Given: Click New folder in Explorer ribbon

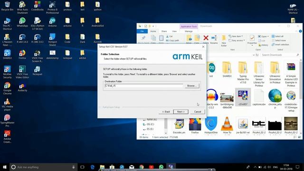Looking at the screenshot, I should tap(224, 41).
